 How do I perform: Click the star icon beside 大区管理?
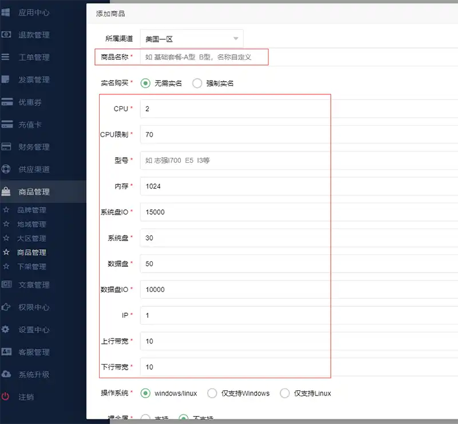click(x=6, y=238)
